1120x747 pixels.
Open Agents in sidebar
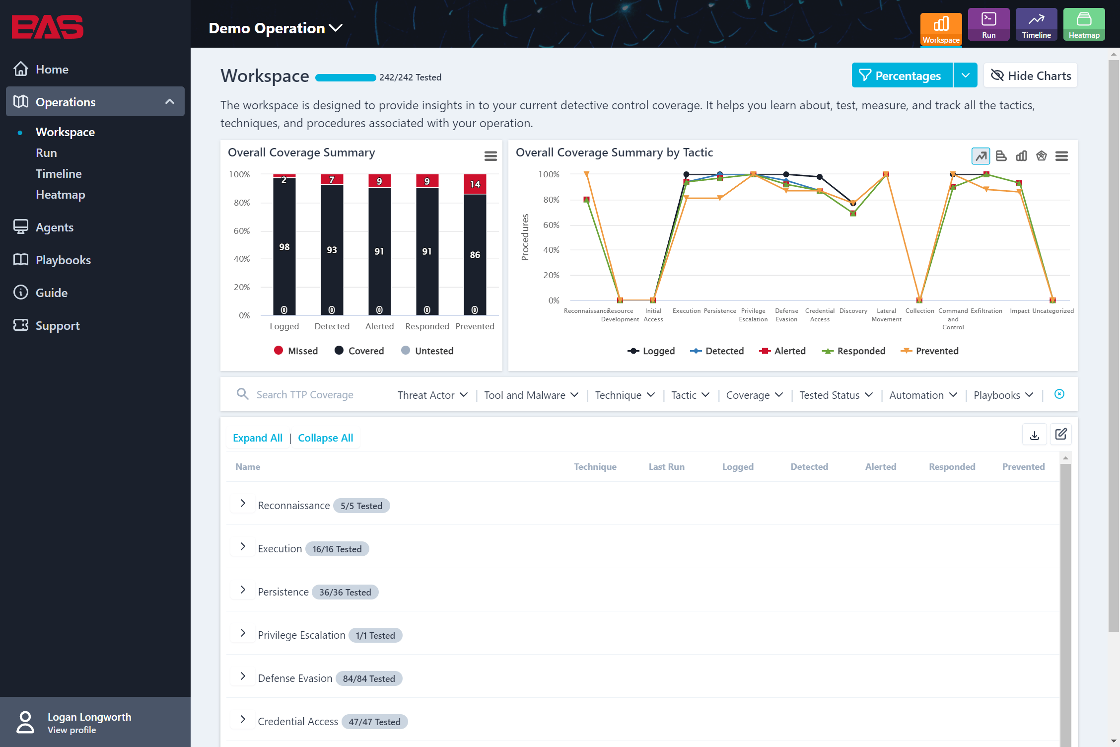point(95,227)
